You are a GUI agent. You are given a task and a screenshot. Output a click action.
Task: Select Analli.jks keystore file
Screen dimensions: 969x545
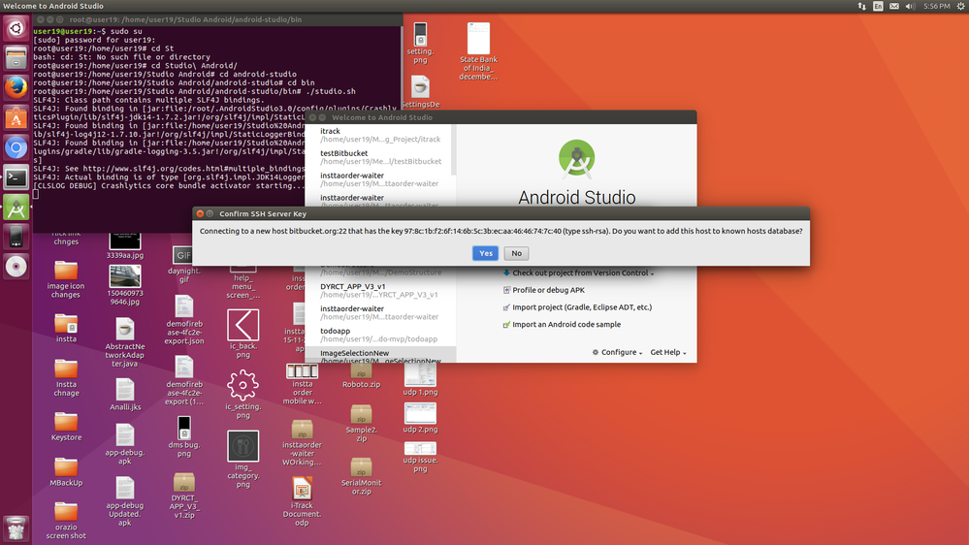click(125, 395)
